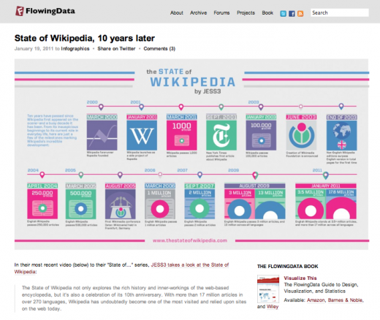Screen dimensions: 380x320
Task: Click the January 19, 2011 date text
Action: pyautogui.click(x=34, y=49)
